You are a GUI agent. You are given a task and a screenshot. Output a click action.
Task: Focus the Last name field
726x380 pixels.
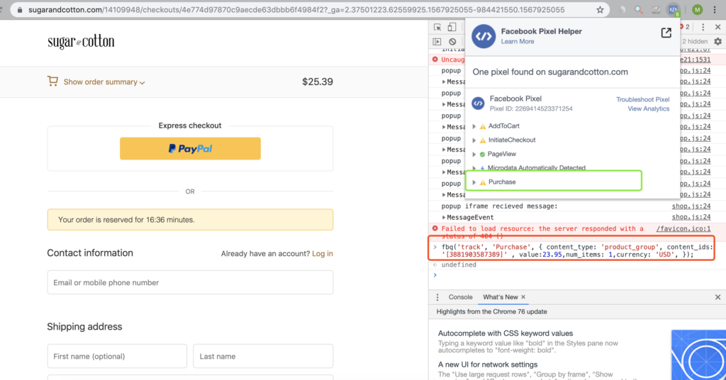point(263,356)
